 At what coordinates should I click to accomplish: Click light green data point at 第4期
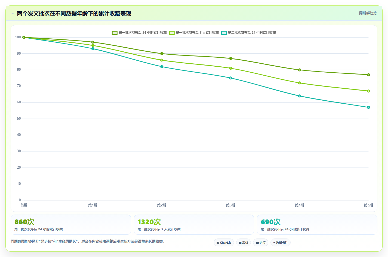tap(300, 83)
